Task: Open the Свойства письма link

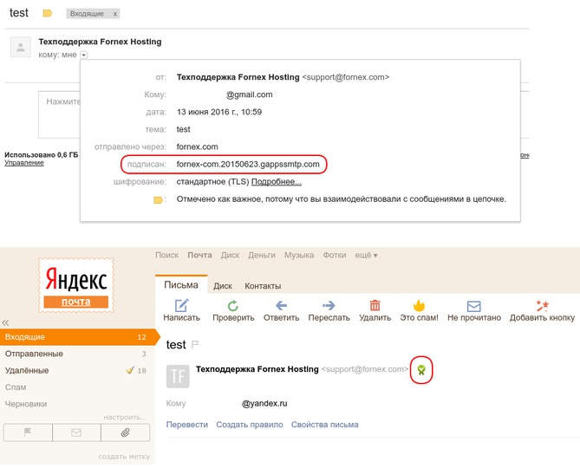Action: (x=324, y=425)
